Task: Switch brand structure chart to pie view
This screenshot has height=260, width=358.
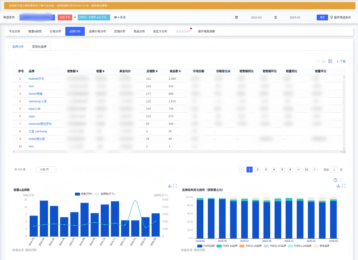Action: (x=336, y=180)
